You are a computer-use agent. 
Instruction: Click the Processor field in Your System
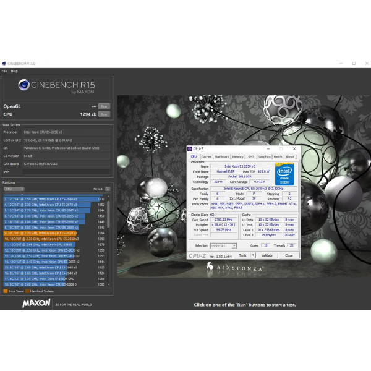(x=66, y=132)
